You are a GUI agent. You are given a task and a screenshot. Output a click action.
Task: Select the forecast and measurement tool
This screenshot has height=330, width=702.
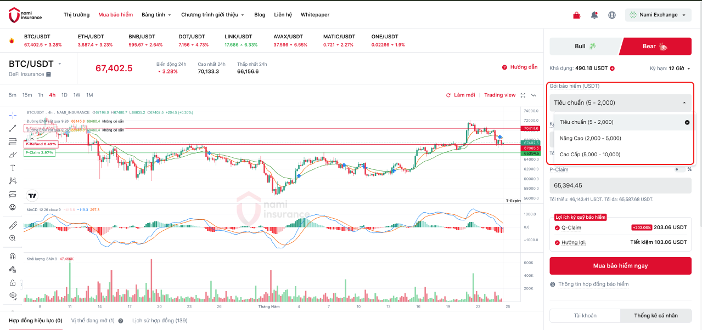[x=12, y=194]
